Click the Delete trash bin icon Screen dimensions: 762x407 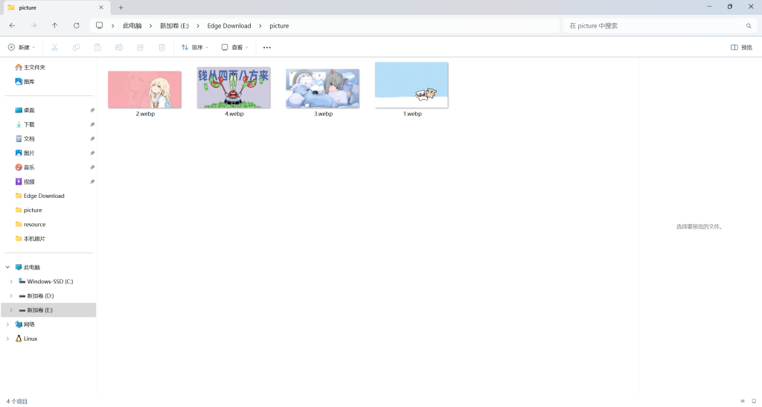tap(161, 48)
